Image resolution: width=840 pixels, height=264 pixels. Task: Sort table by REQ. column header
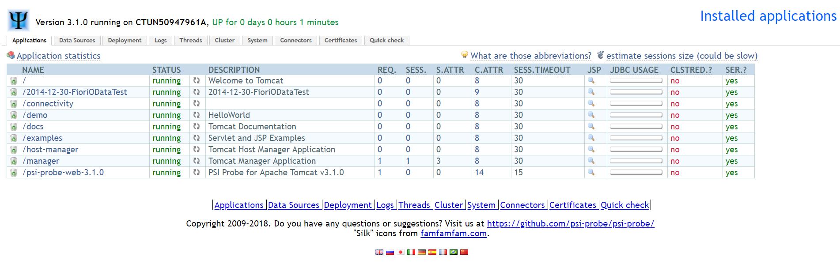click(387, 70)
